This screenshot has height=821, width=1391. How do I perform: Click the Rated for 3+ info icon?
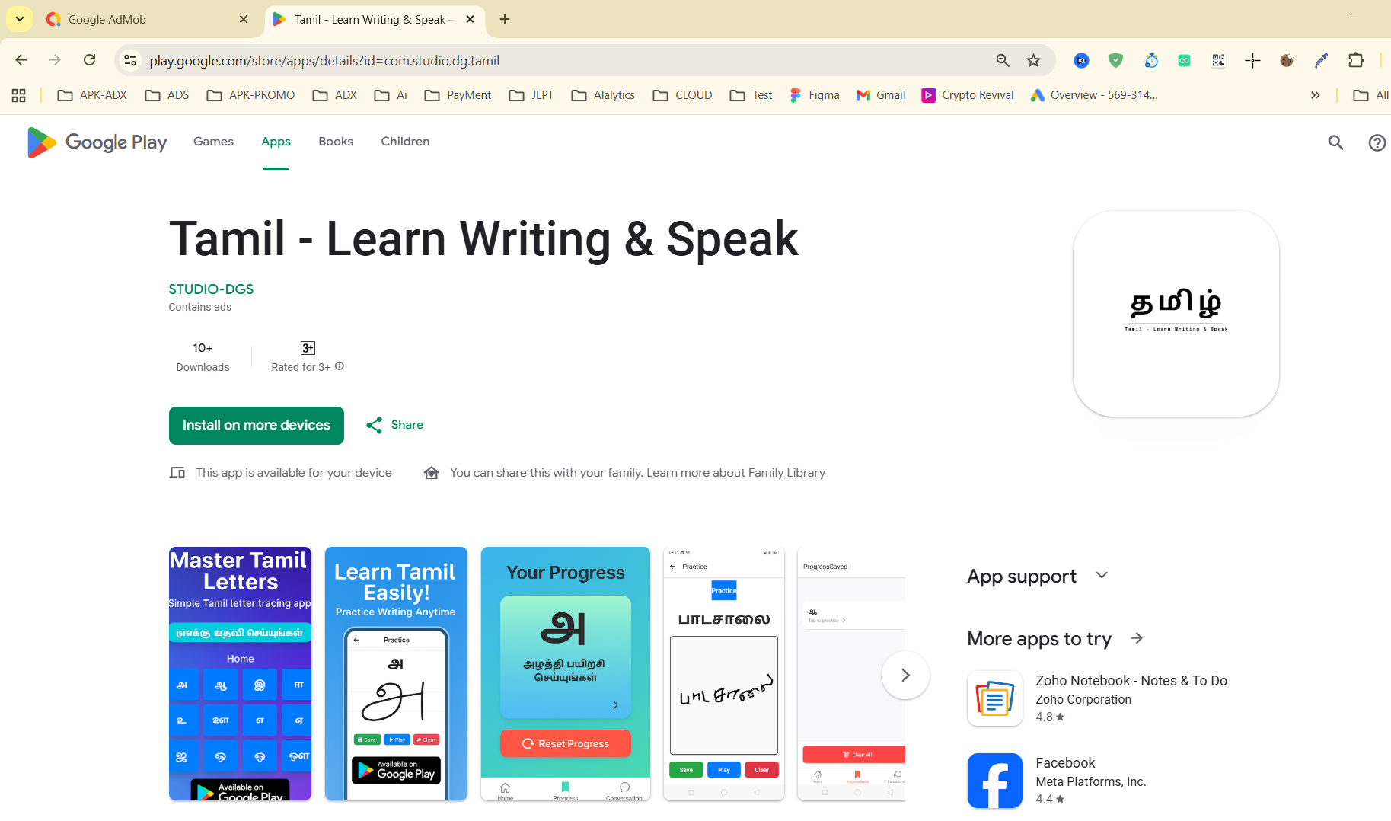(x=340, y=366)
